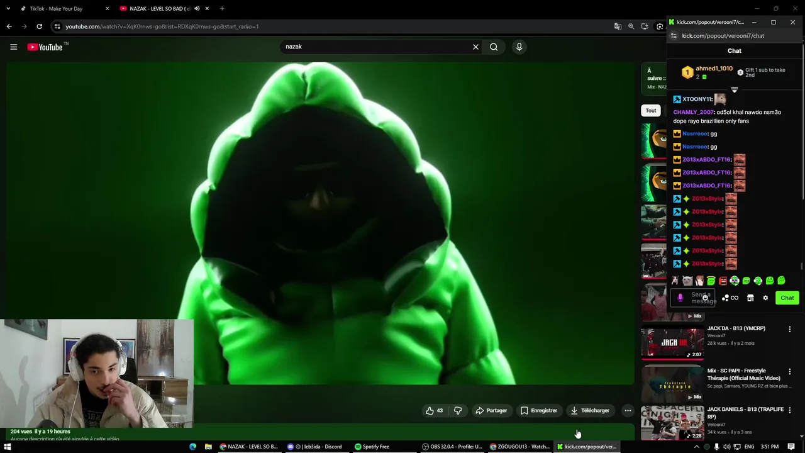Open XTOONY11 username in chat

click(697, 99)
